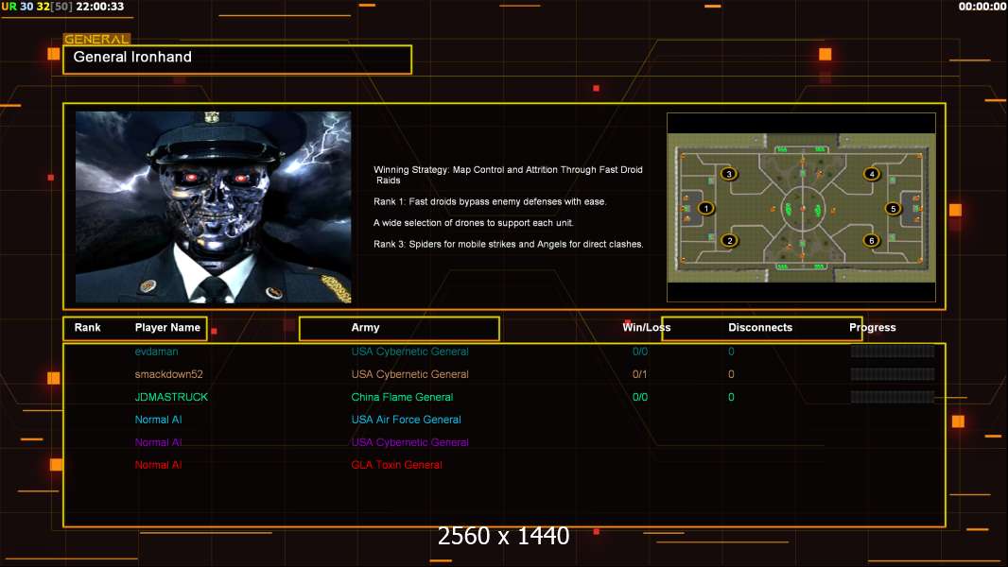Click smackdown52's USA Cybernetic General army
The image size is (1008, 567).
409,374
